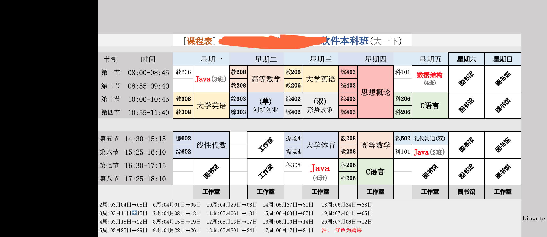Click the Java (4班) cell on Wednesday
Viewport: 547px width, 237px height.
[x=320, y=172]
